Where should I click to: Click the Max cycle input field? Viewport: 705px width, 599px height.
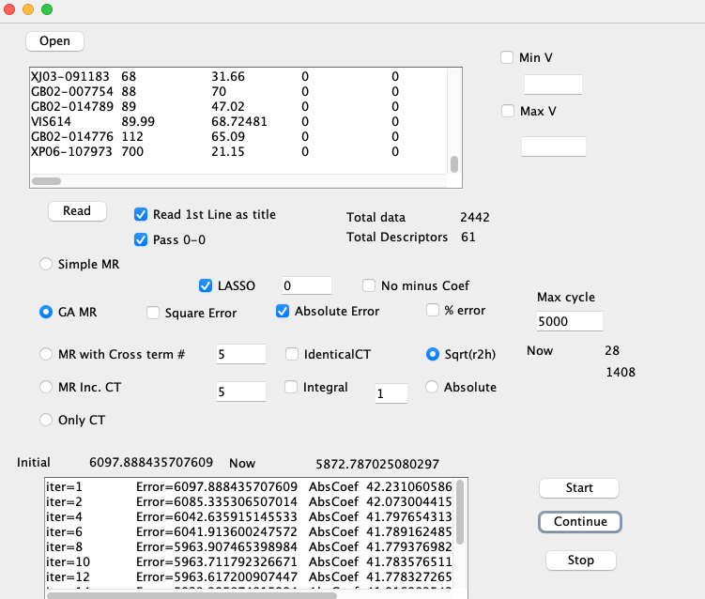click(569, 321)
